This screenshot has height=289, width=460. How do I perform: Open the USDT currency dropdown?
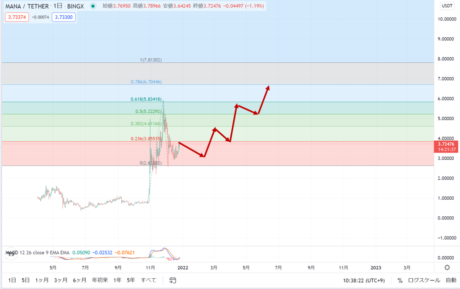[x=447, y=6]
